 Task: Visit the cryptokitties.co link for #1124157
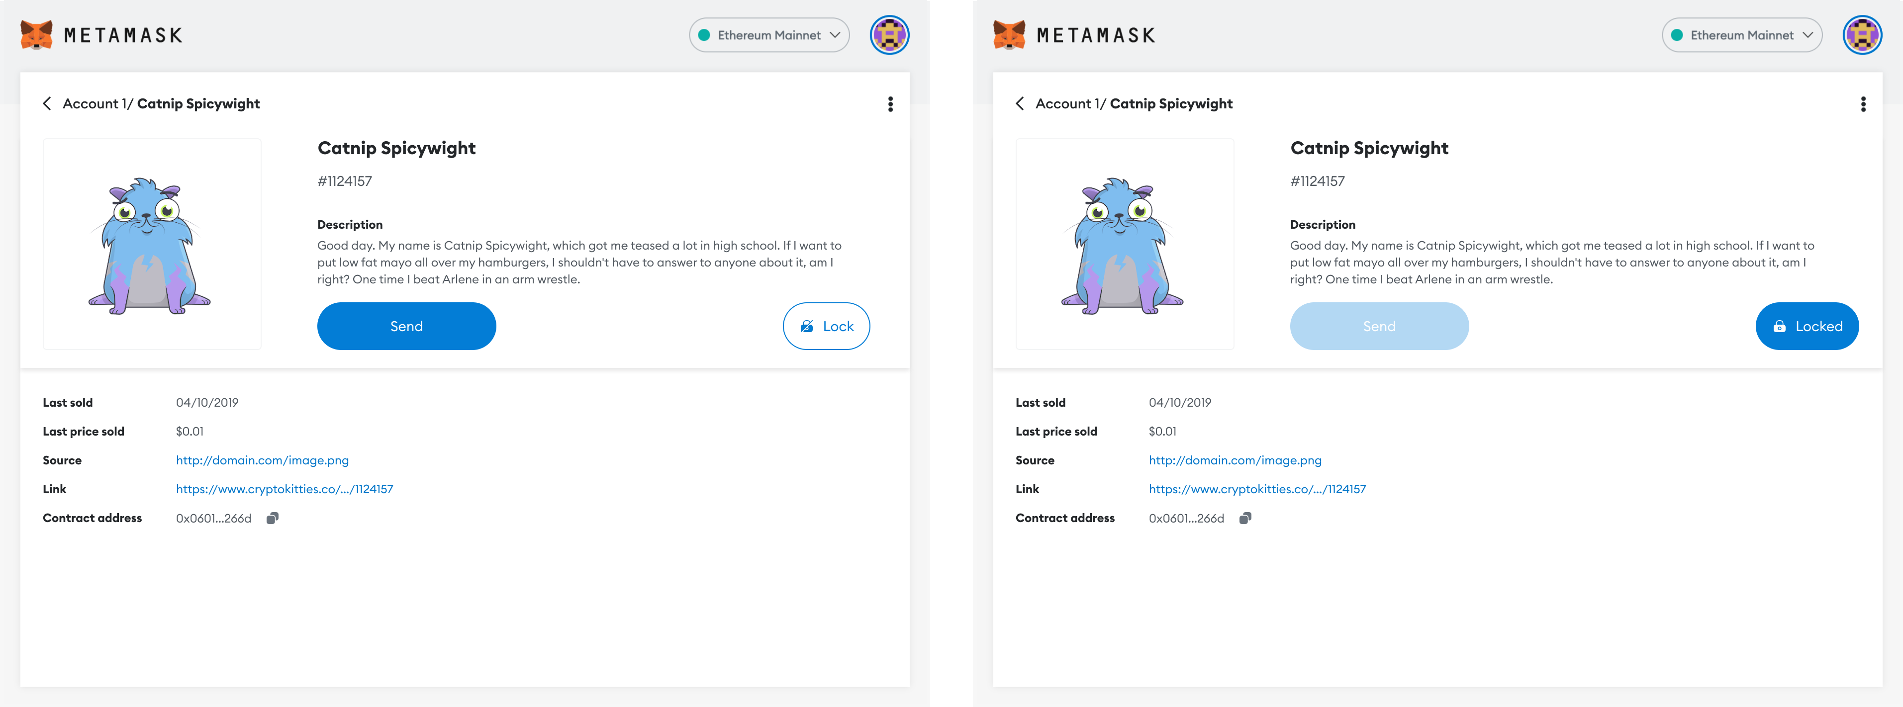pyautogui.click(x=285, y=488)
